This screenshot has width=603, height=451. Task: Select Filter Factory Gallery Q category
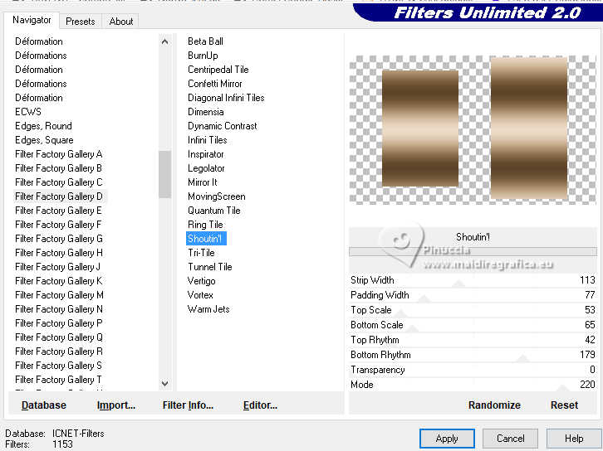click(59, 337)
